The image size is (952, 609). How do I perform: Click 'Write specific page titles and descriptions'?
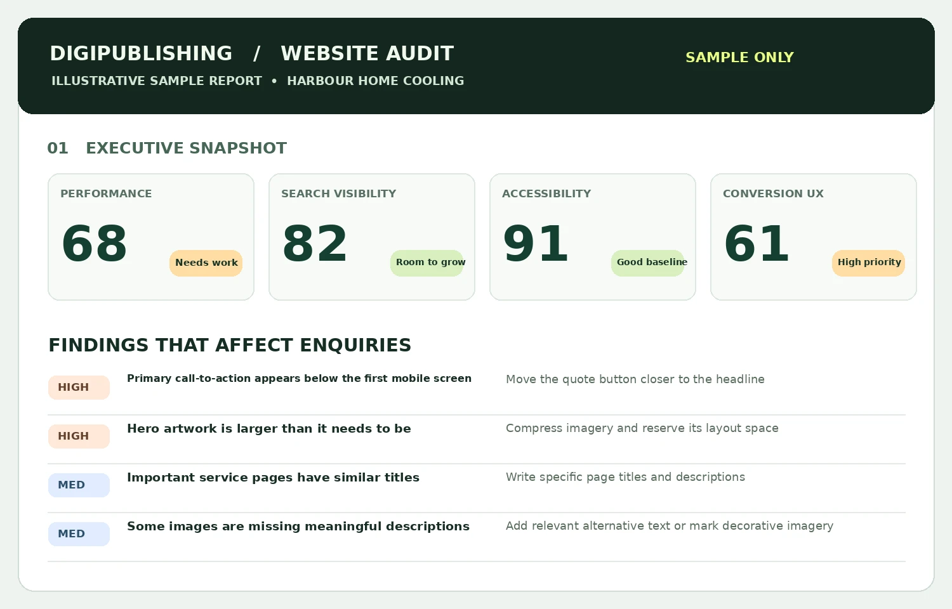click(626, 477)
